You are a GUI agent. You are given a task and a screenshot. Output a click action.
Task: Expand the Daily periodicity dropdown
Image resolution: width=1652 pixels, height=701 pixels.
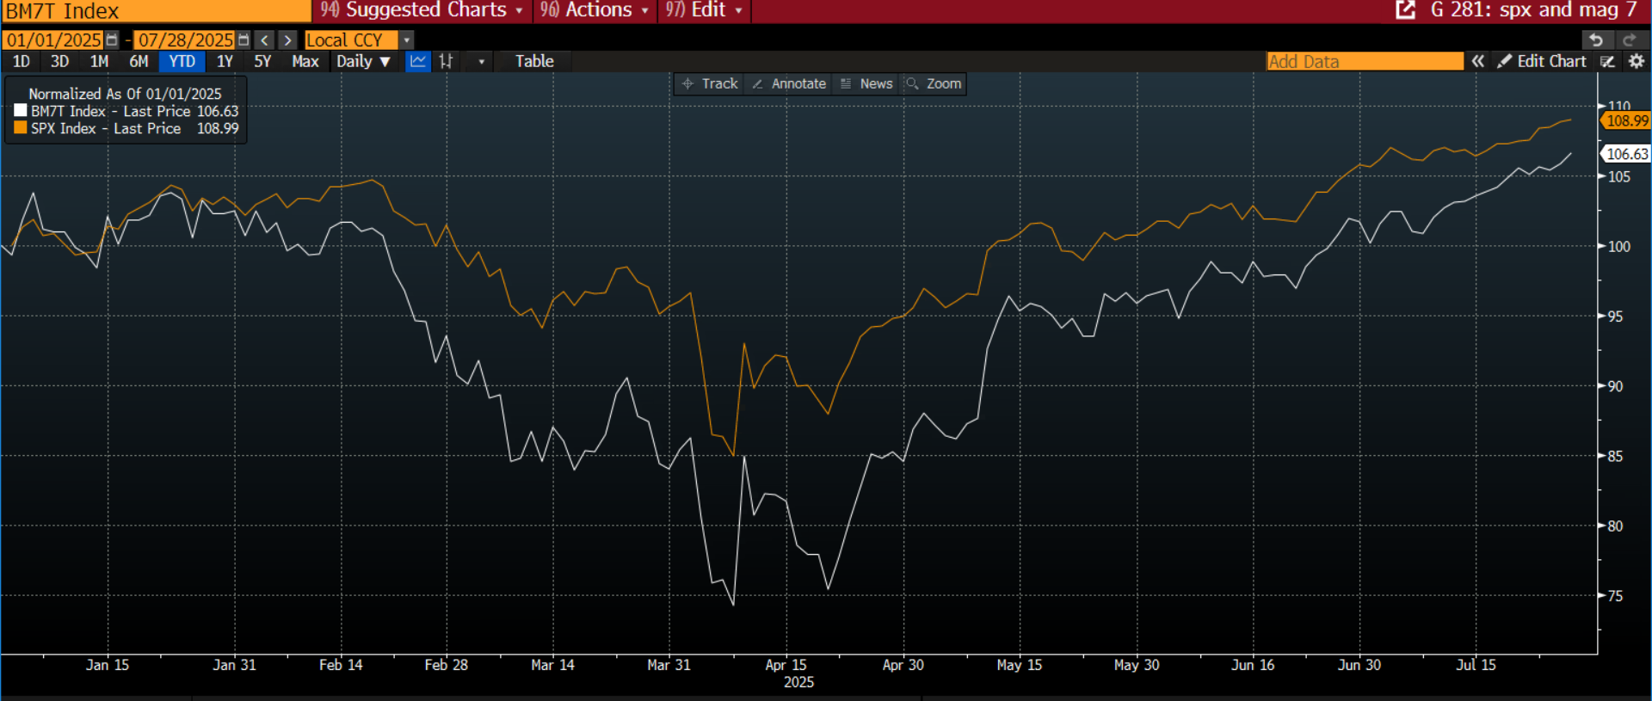(363, 61)
